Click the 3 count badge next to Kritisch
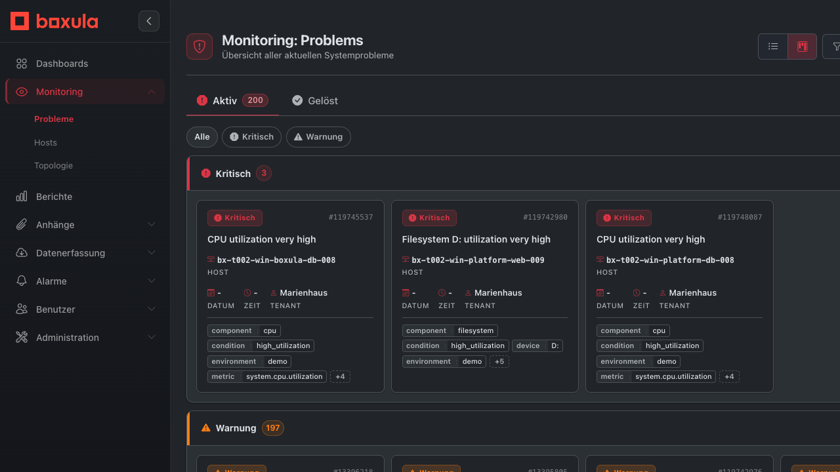The image size is (840, 472). tap(264, 174)
